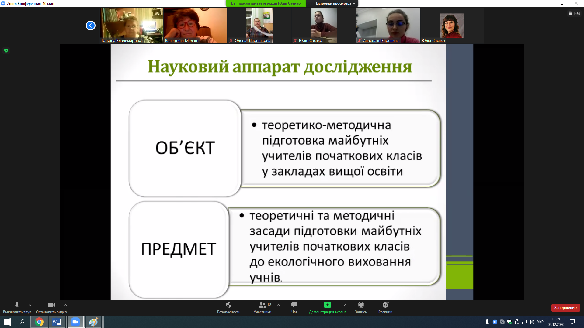Screen dimensions: 584x328
Task: Mute the microphone
Action: click(x=17, y=305)
